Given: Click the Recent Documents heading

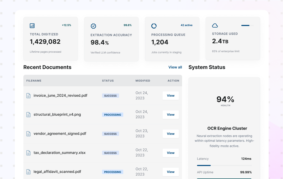Looking at the screenshot, I should [x=47, y=67].
